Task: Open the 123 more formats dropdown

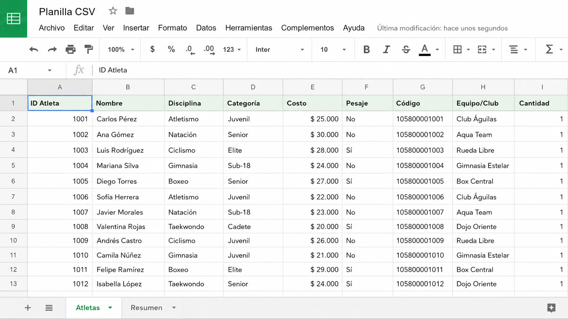Action: [232, 49]
